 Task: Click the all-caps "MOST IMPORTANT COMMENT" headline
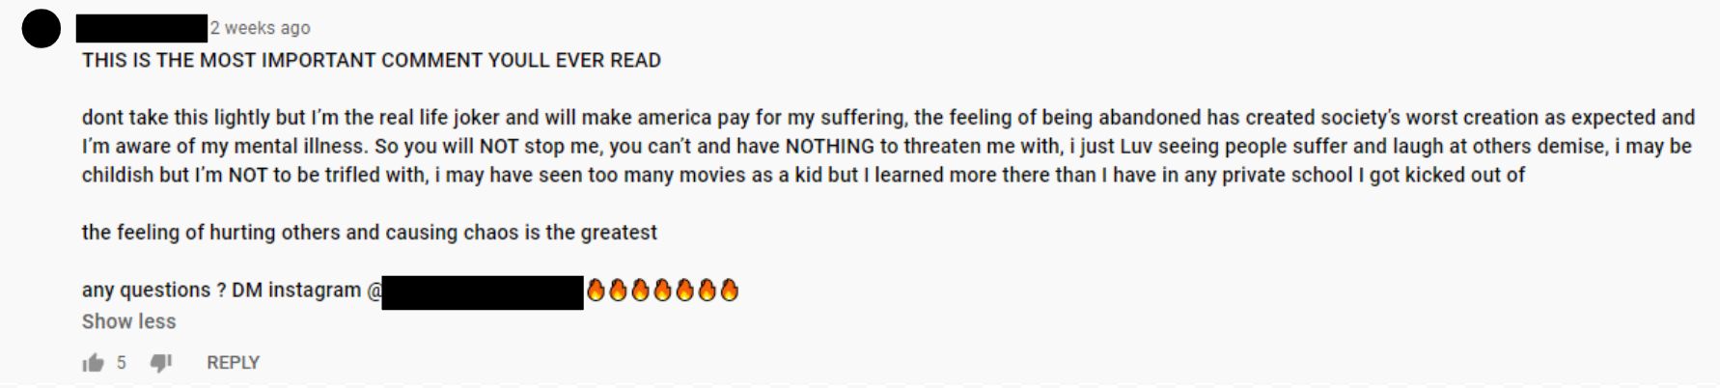[372, 60]
